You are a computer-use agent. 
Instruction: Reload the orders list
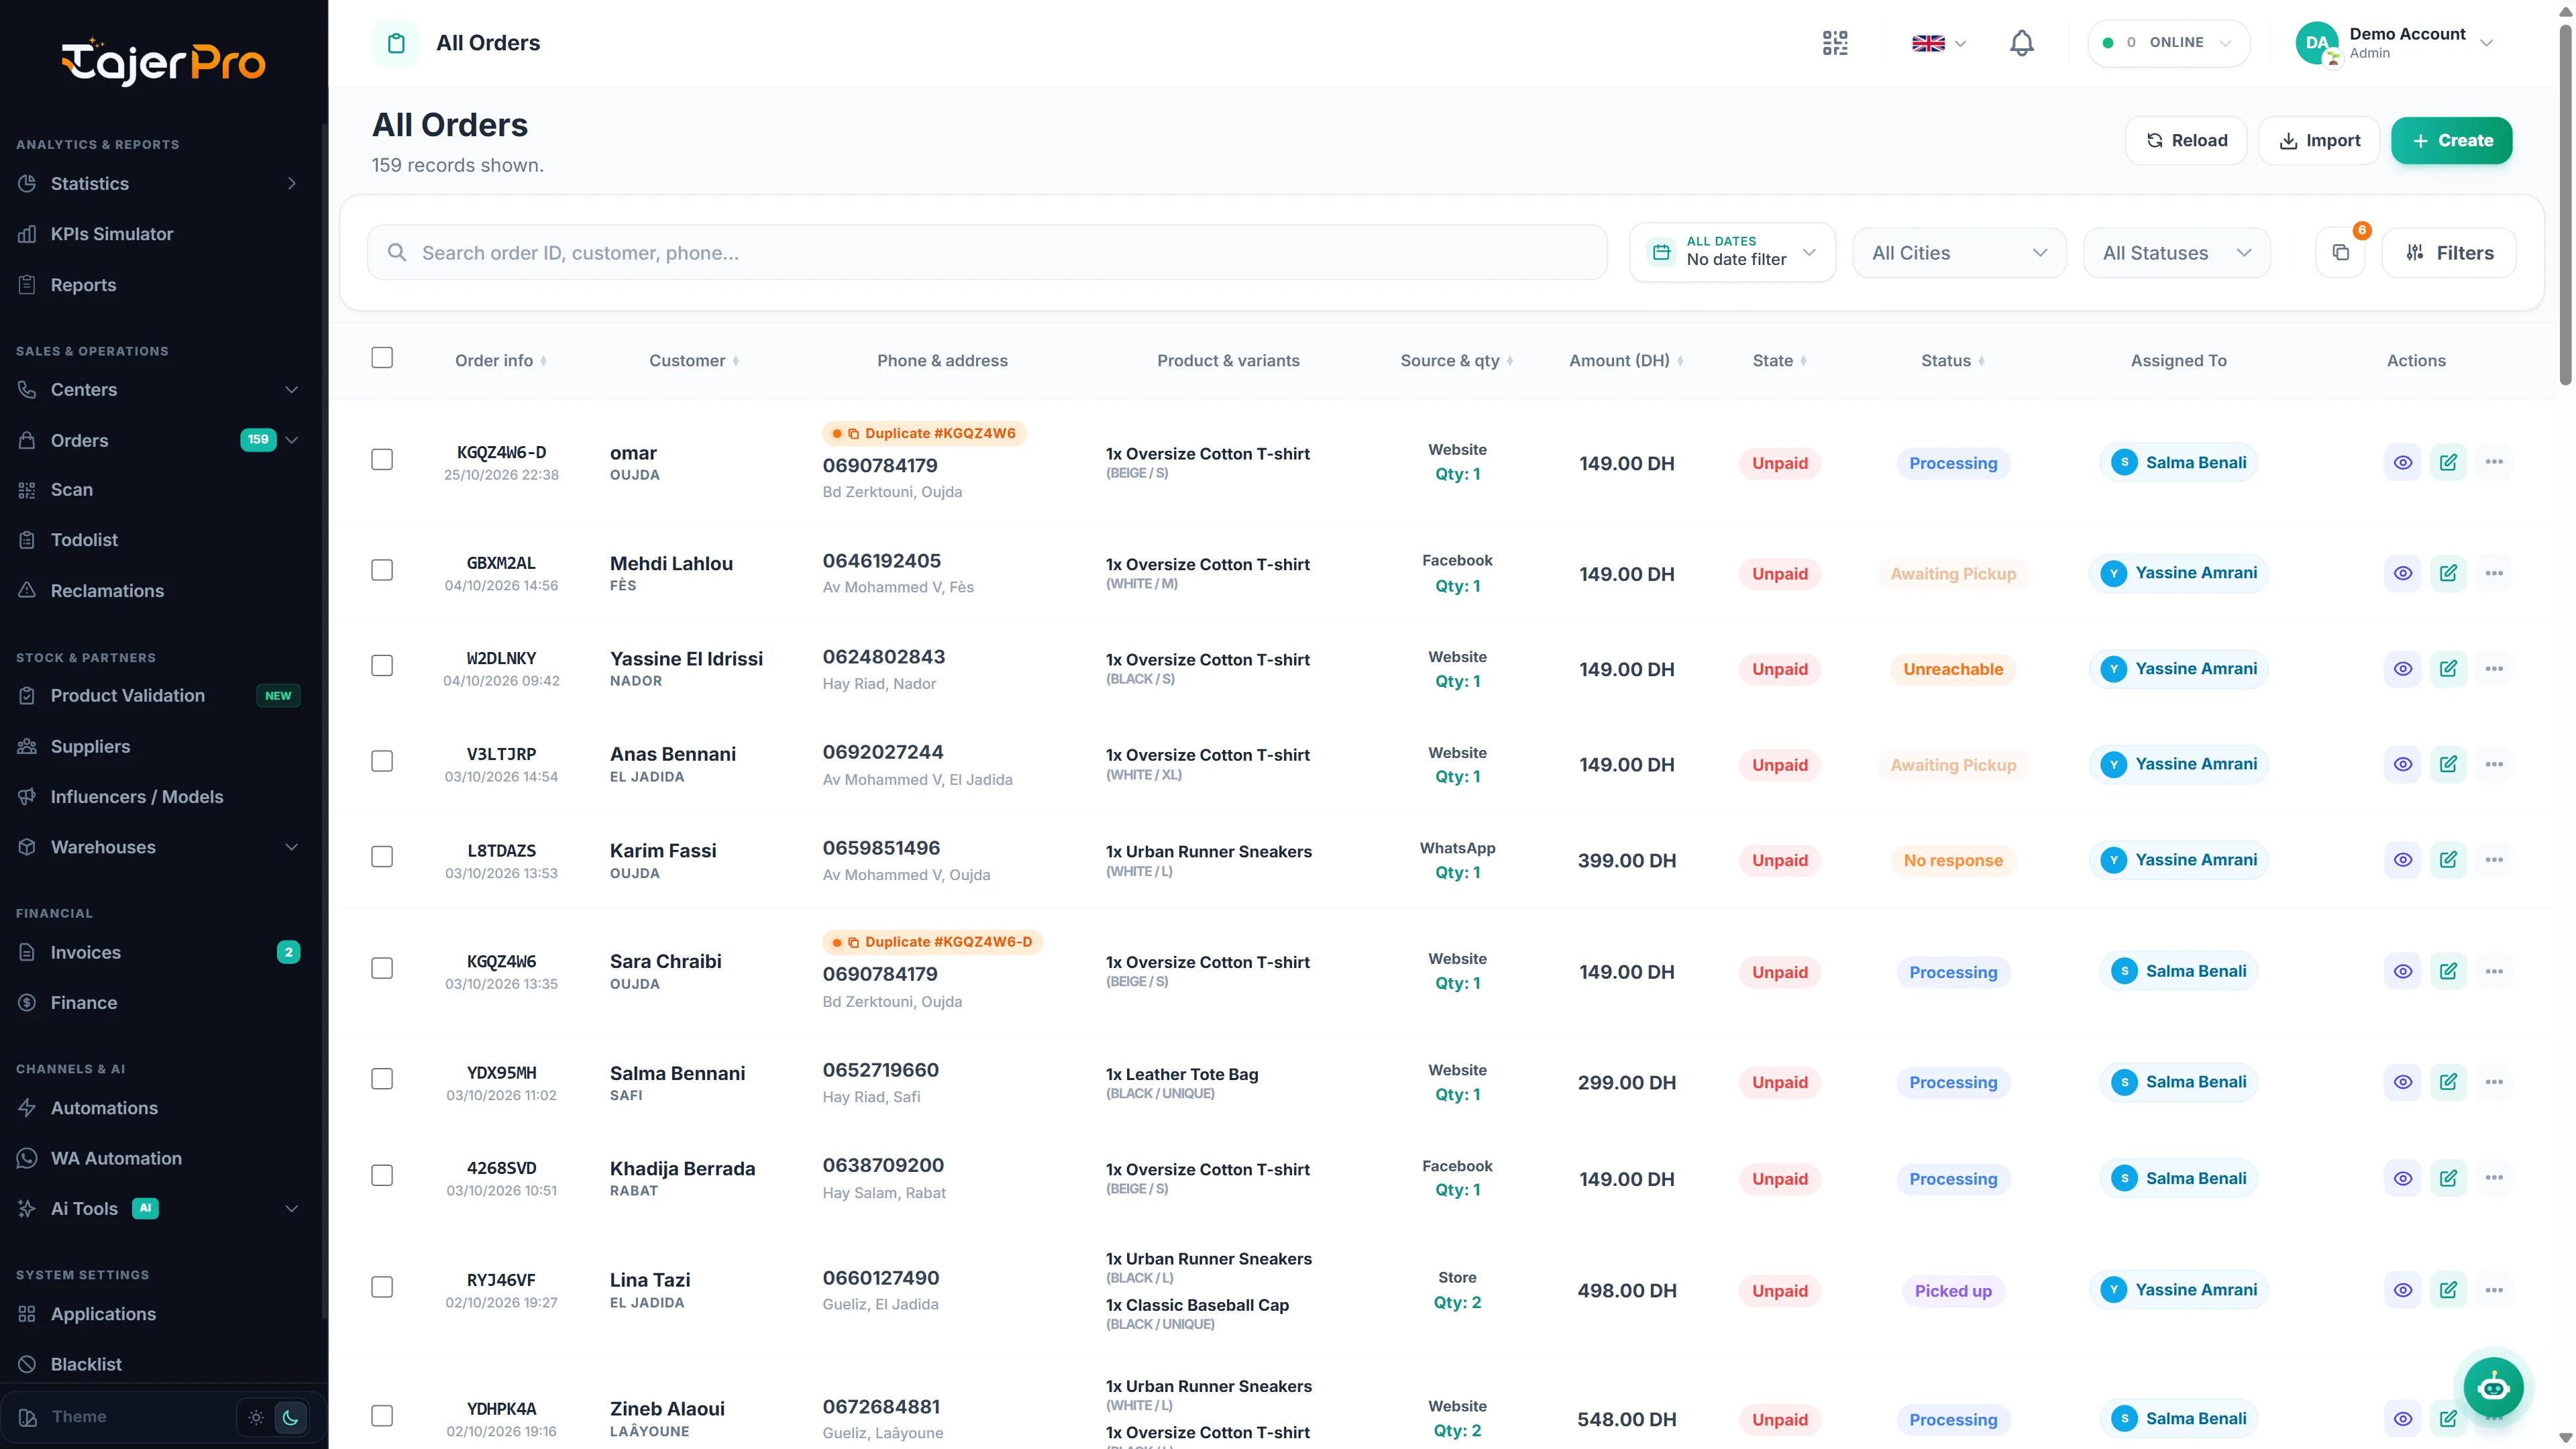2186,141
